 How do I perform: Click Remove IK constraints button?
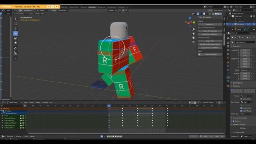click(210, 34)
